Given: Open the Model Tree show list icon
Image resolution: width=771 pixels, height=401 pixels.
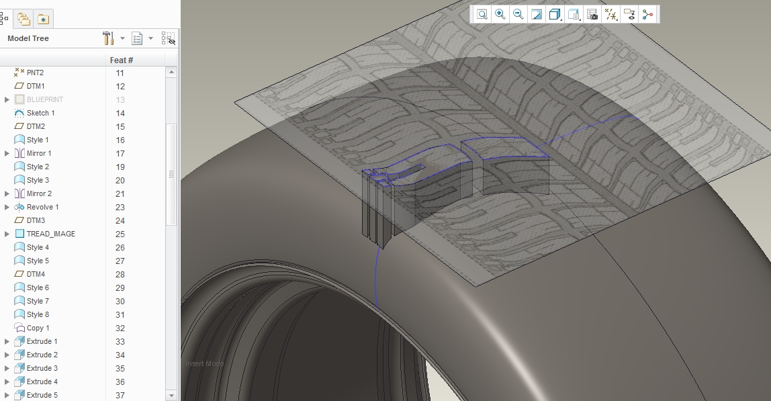Looking at the screenshot, I should pos(137,38).
